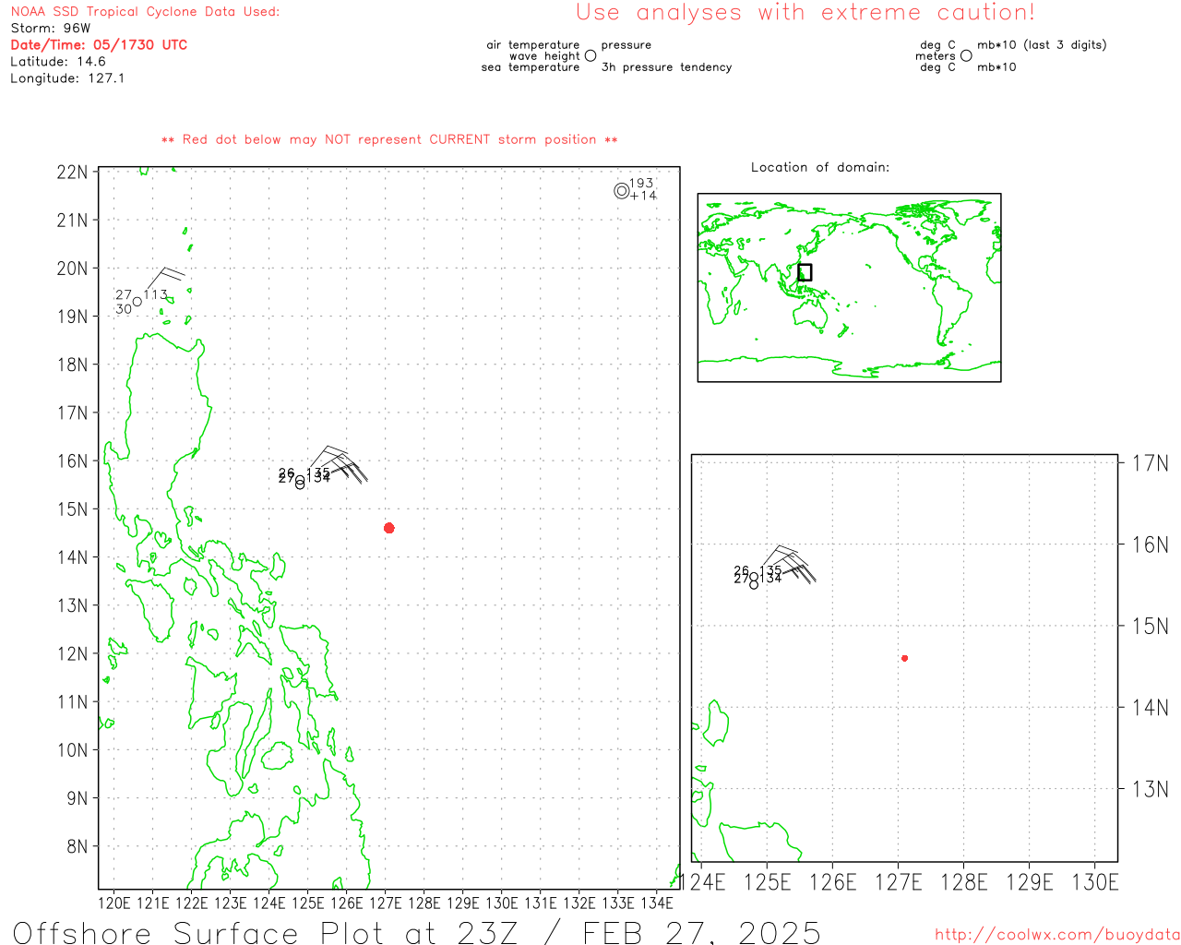Click the 10N latitude axis label

click(x=73, y=750)
